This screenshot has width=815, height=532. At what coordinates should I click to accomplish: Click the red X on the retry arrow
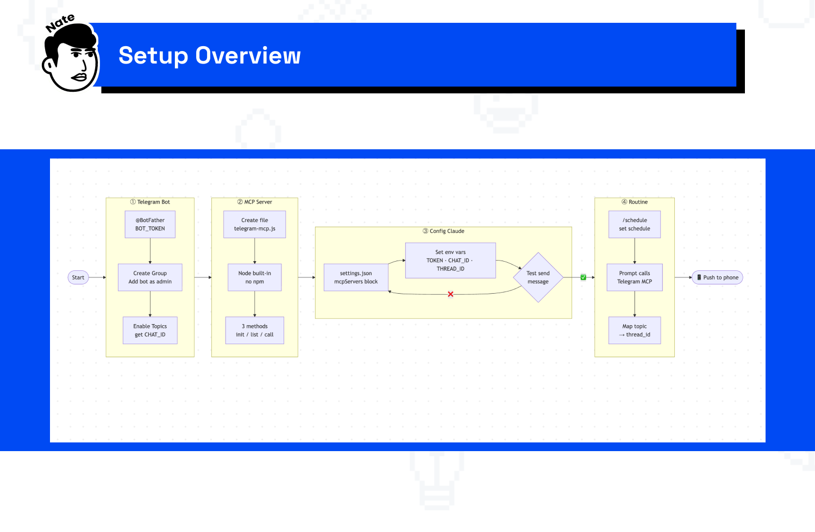click(450, 294)
